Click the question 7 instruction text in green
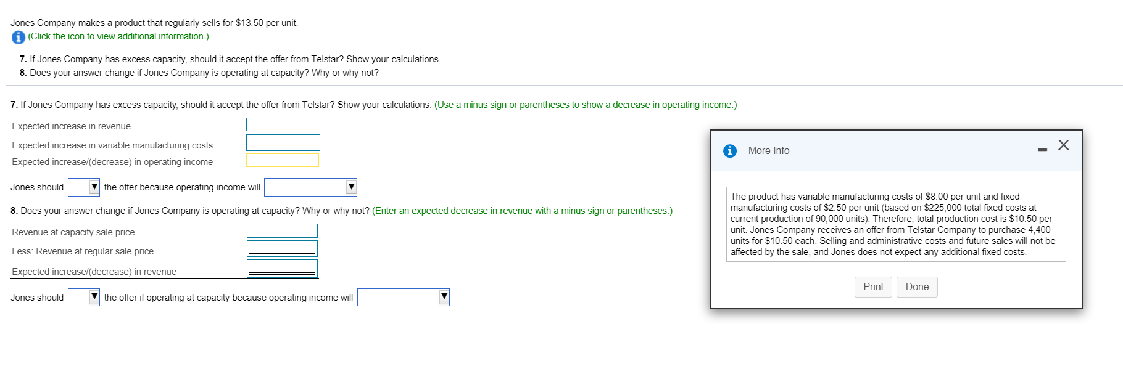 coord(586,104)
